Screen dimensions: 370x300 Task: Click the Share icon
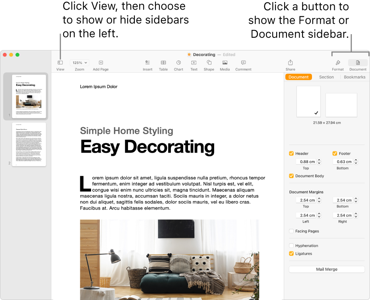[x=290, y=62]
